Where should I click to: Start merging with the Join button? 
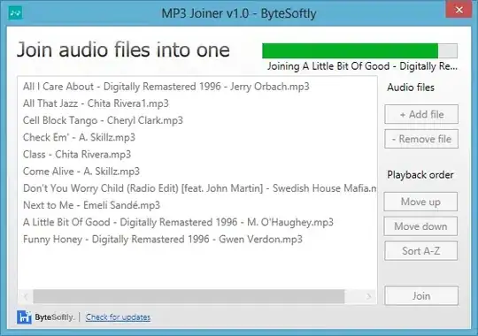point(421,295)
